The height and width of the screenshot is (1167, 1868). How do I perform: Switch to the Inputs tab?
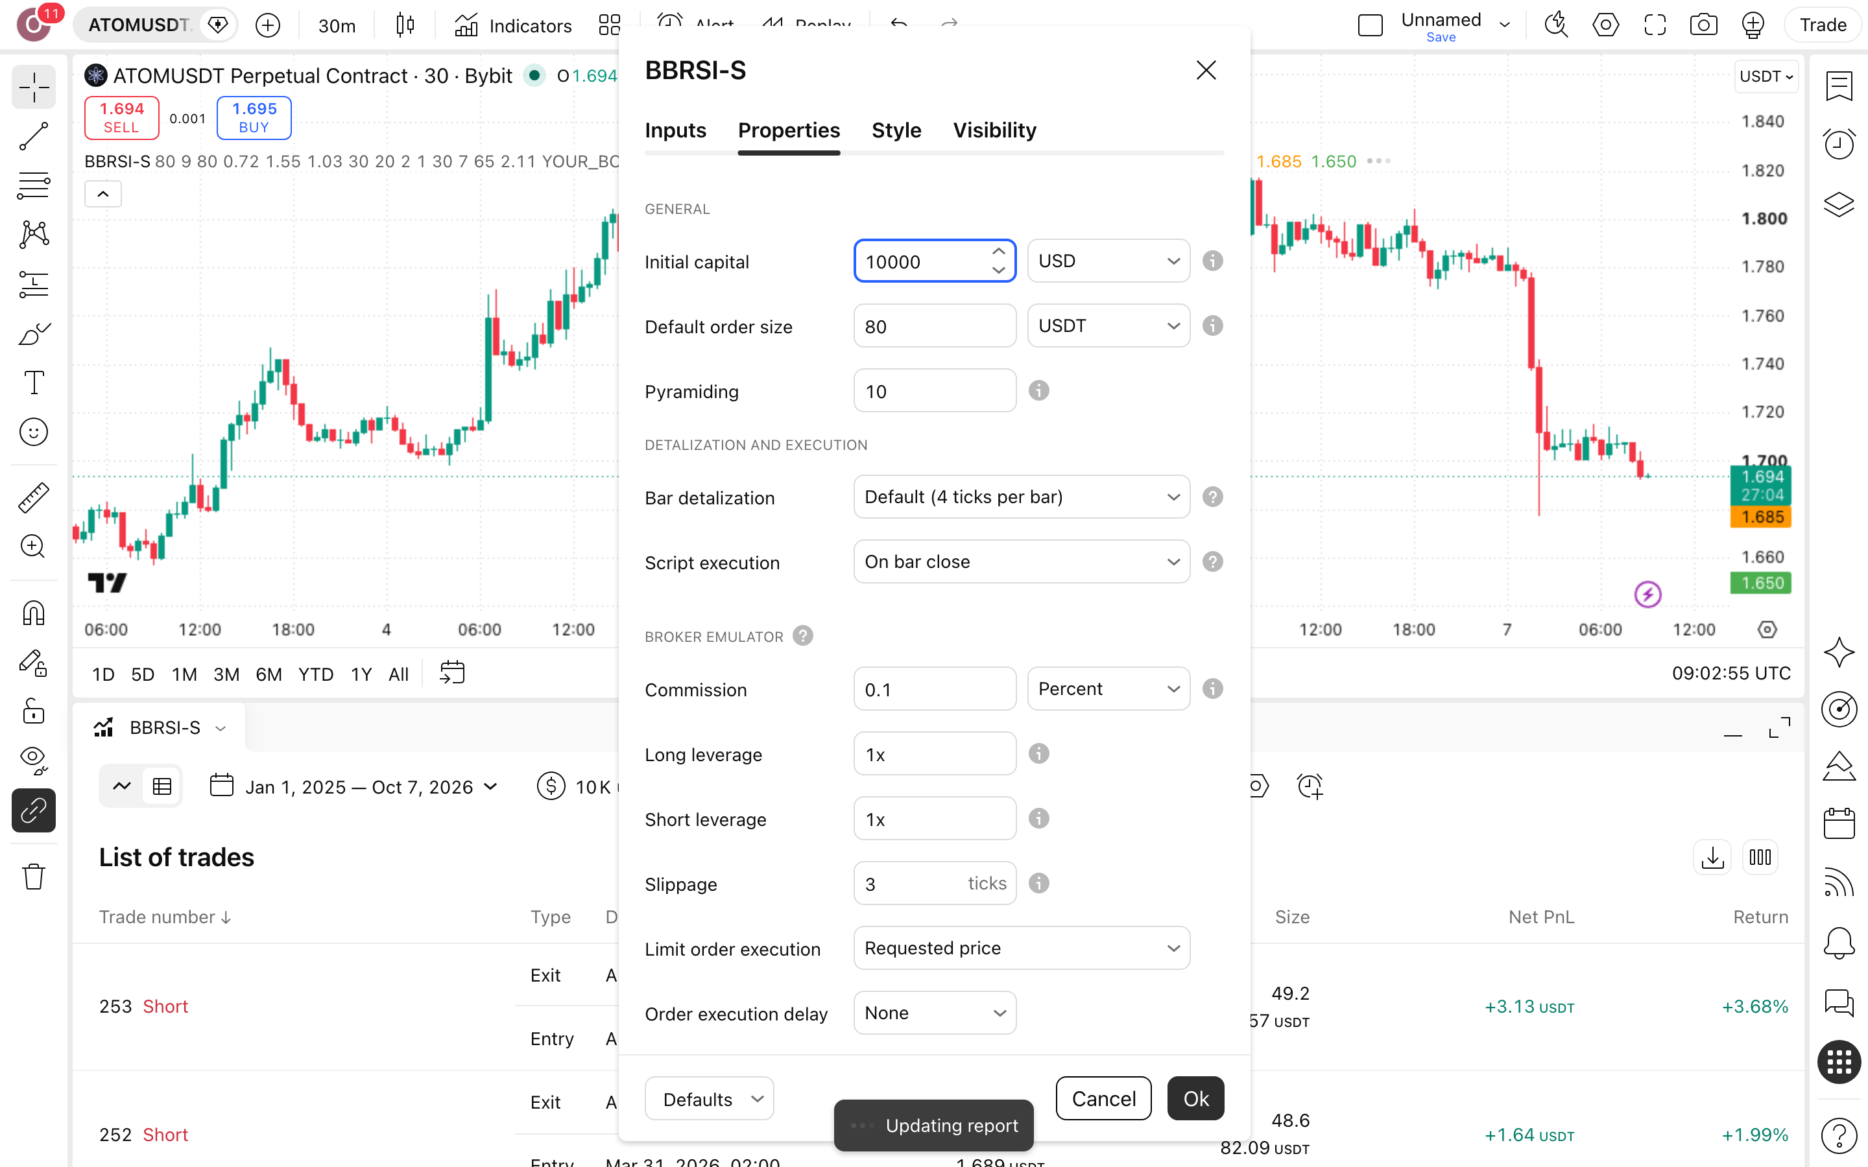[x=675, y=130]
